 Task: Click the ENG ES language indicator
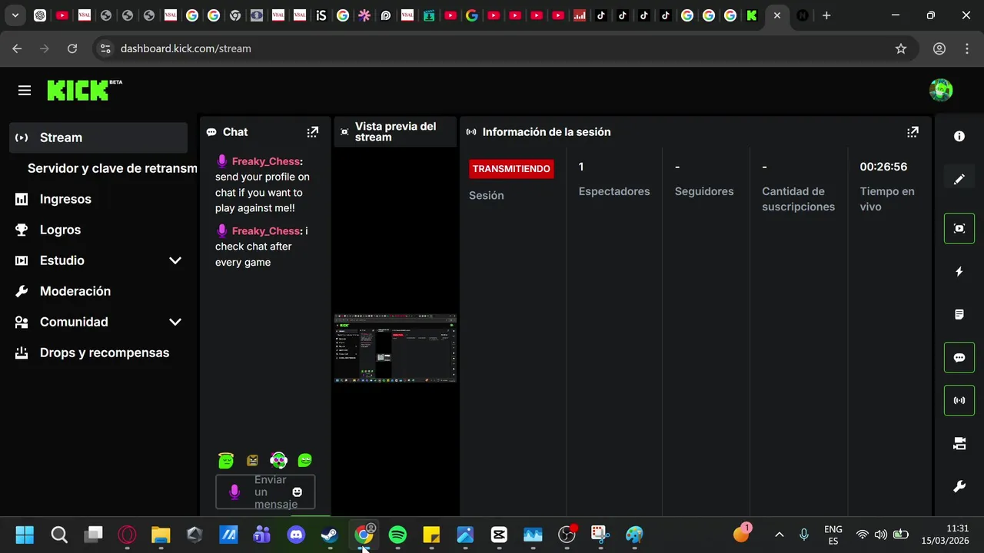tap(833, 535)
